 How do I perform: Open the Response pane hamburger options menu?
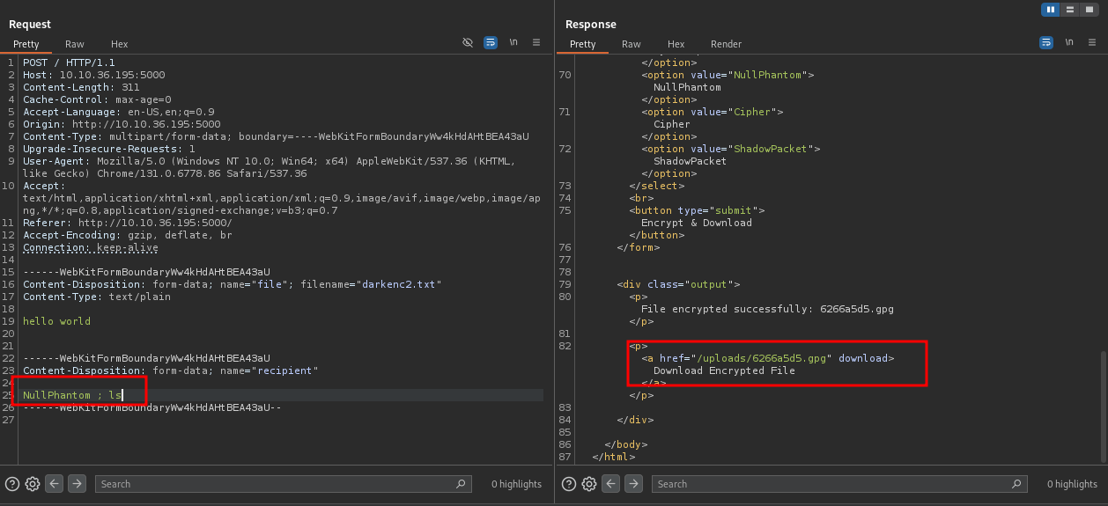click(1092, 42)
